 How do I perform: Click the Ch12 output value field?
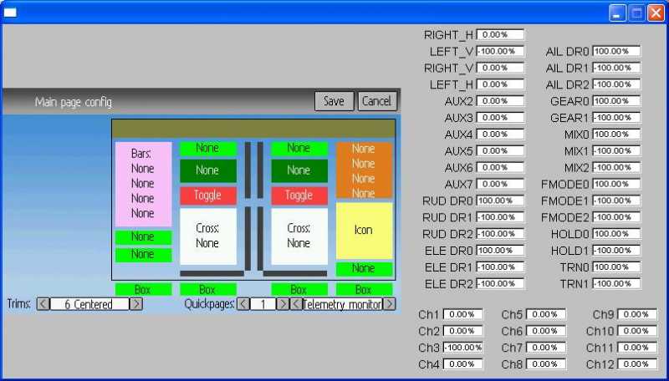coord(637,364)
